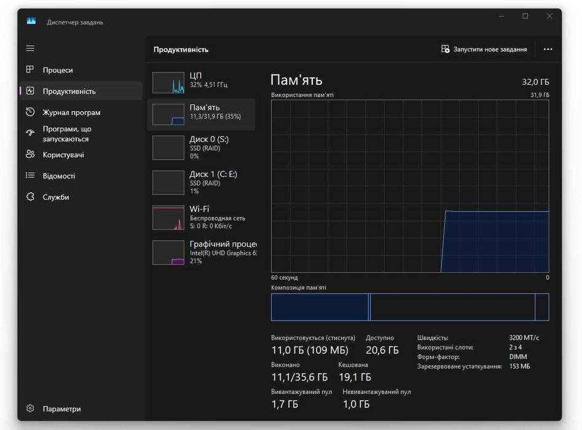Open Параметри settings

coord(81,408)
